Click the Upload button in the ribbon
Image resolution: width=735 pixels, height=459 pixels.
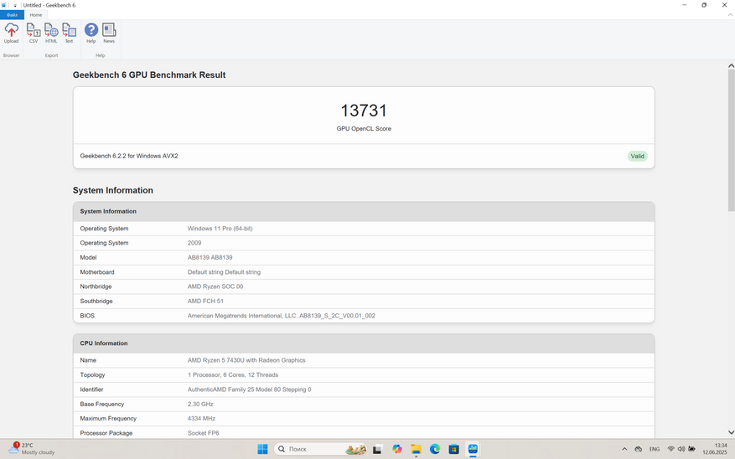point(12,34)
